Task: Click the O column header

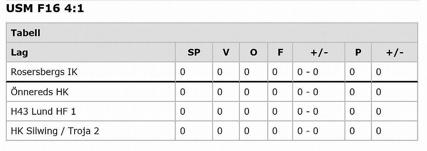Action: 254,52
